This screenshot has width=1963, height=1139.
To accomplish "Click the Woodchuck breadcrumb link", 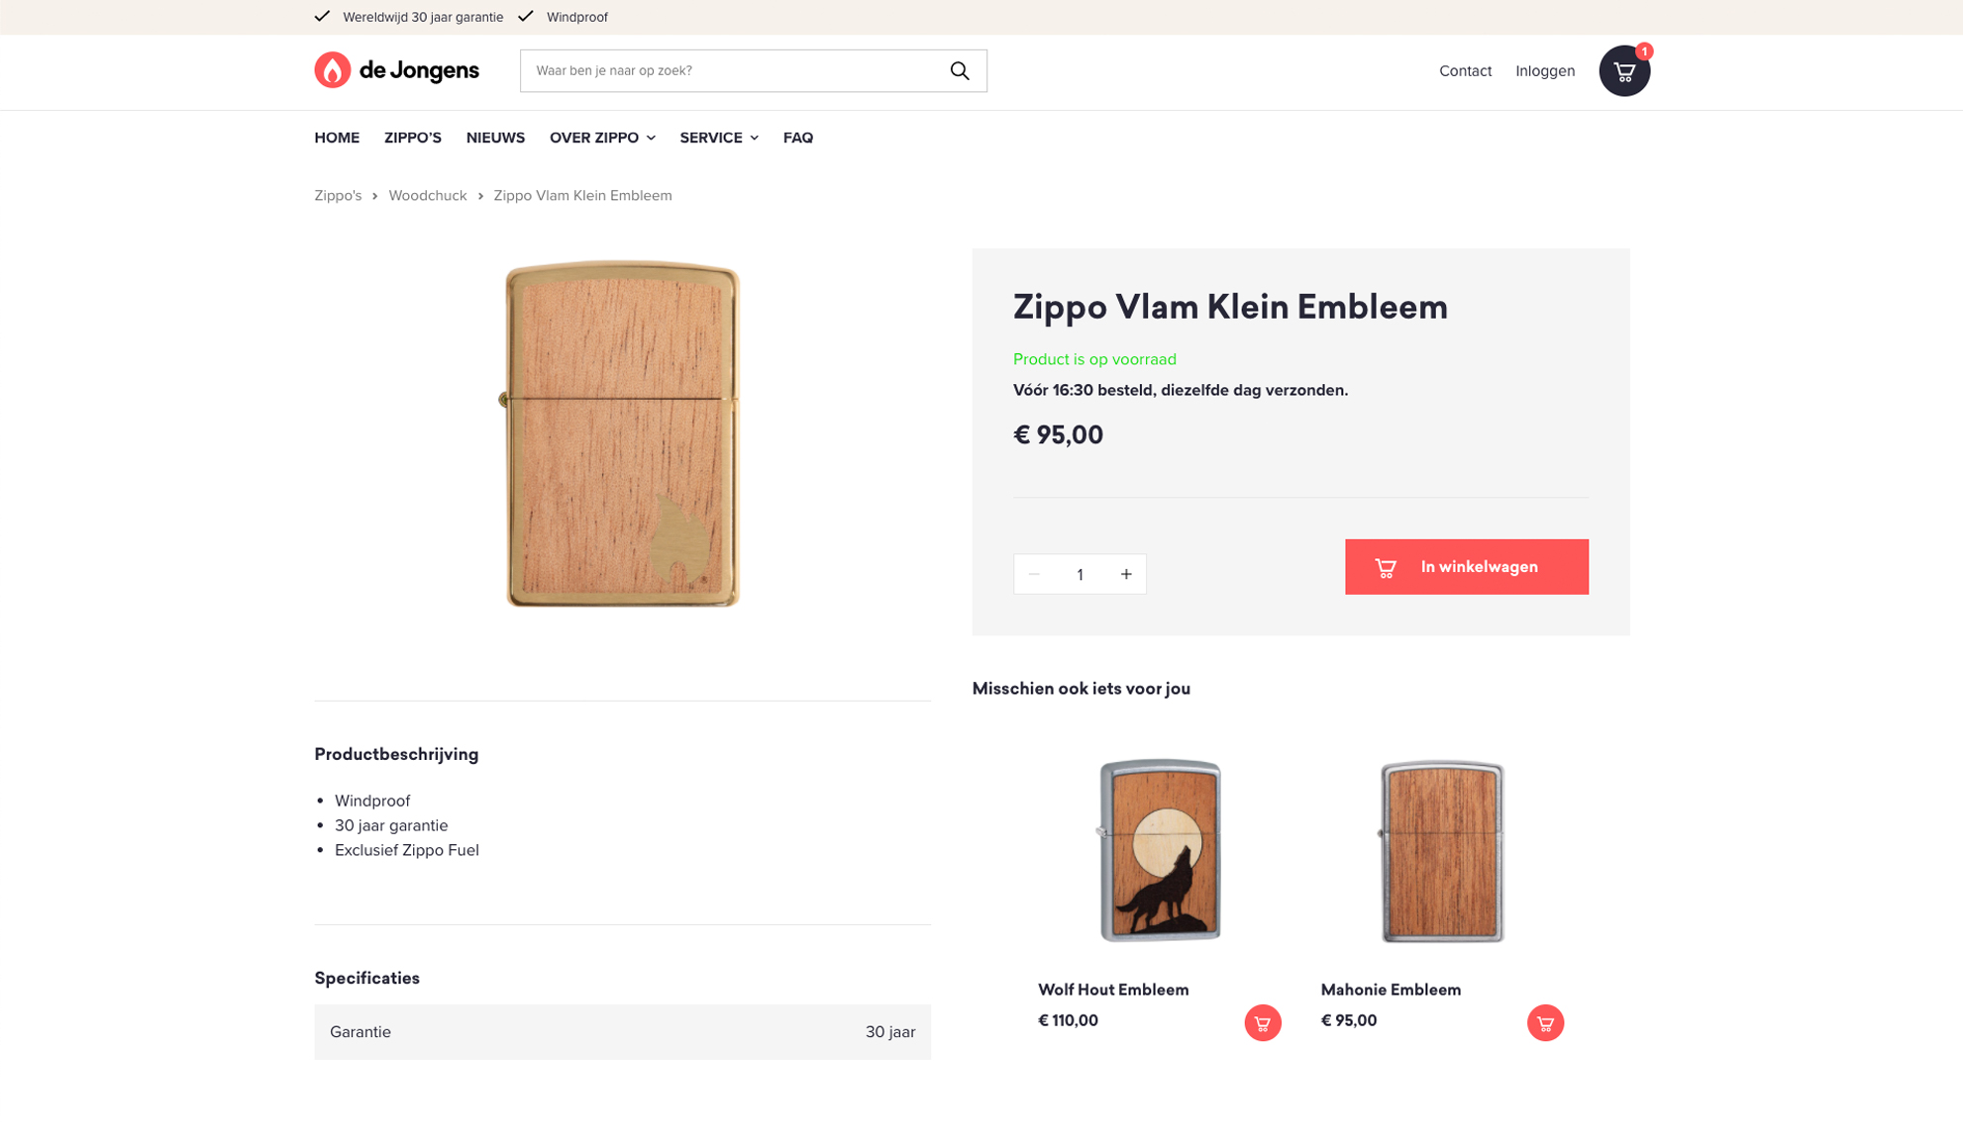I will [x=427, y=196].
